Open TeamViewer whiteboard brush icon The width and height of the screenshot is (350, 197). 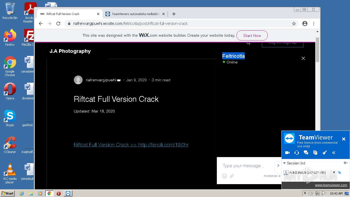click(x=325, y=153)
